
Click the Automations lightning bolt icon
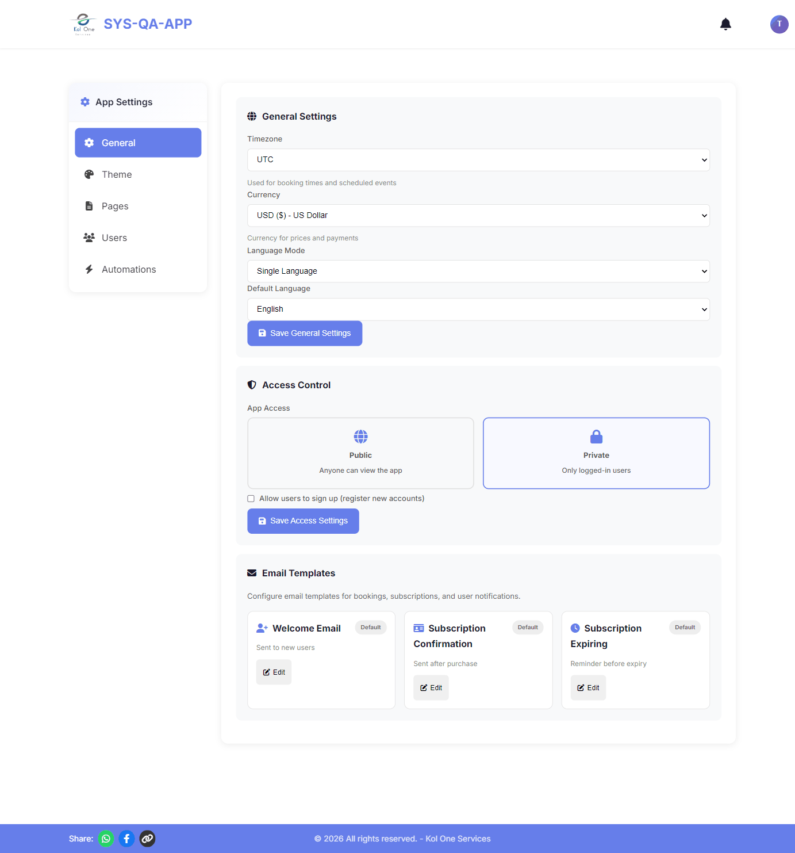(x=89, y=269)
